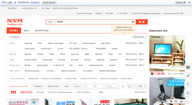Open Cross-border logistics management link
This screenshot has height=105, width=192.
tap(146, 14)
